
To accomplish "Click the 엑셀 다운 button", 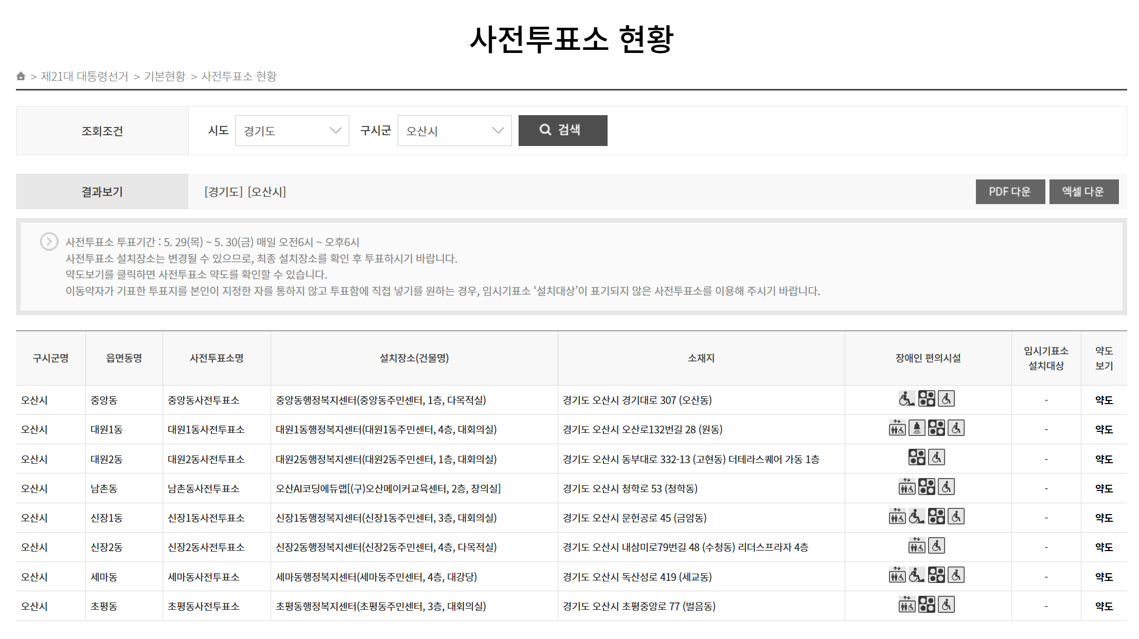I will (1083, 192).
